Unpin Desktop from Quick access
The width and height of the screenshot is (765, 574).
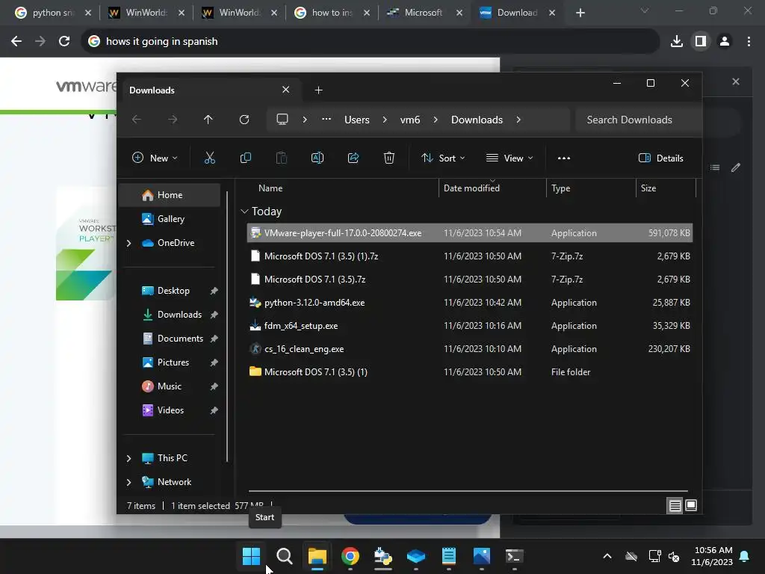pyautogui.click(x=214, y=291)
